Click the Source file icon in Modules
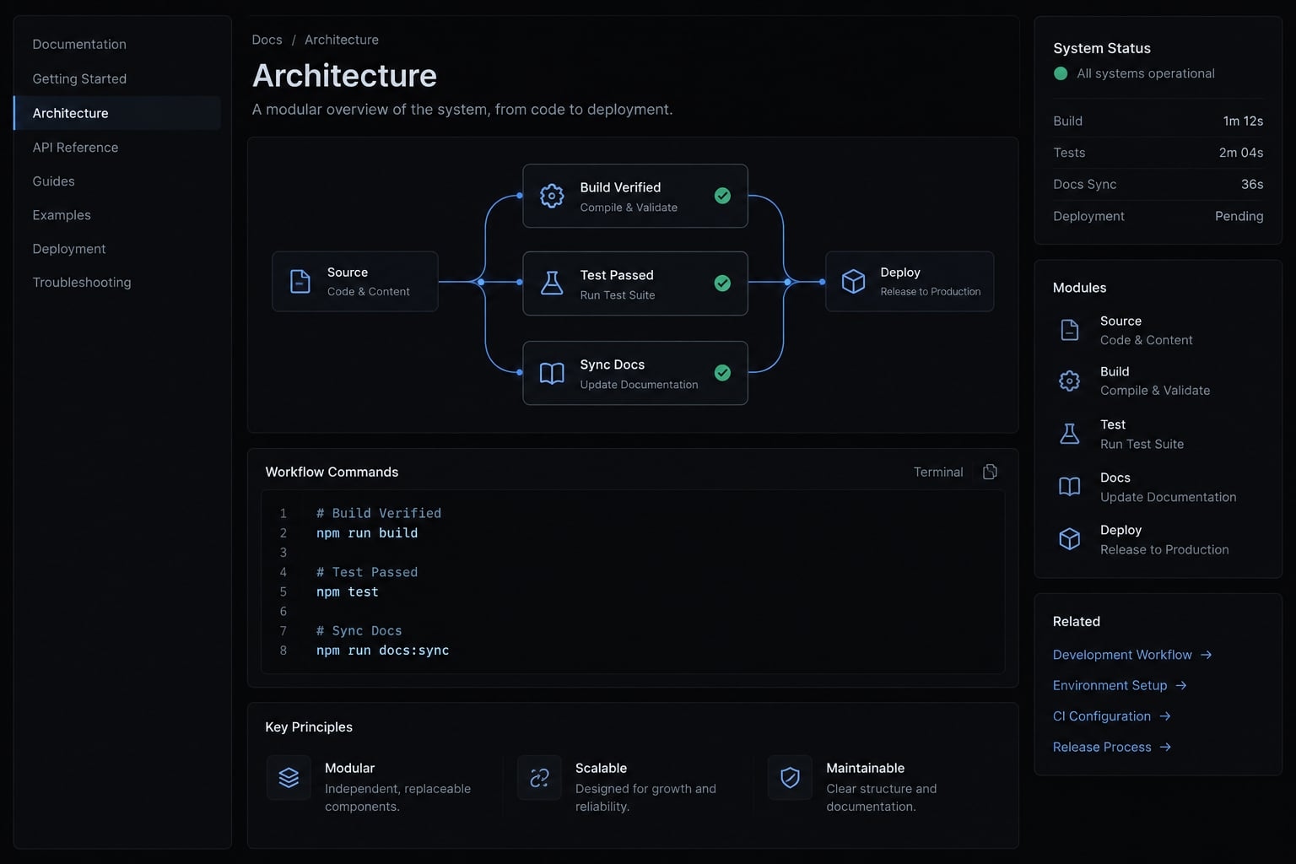Screen dimensions: 1296x864 tap(1069, 330)
